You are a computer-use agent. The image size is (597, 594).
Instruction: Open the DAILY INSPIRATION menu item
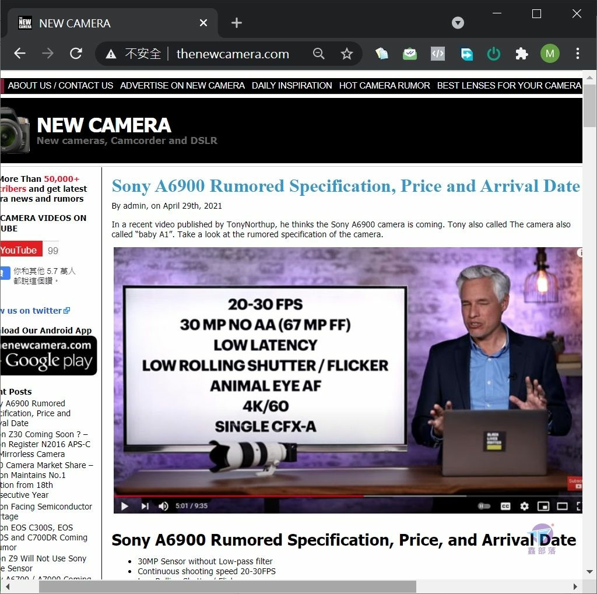[x=292, y=86]
